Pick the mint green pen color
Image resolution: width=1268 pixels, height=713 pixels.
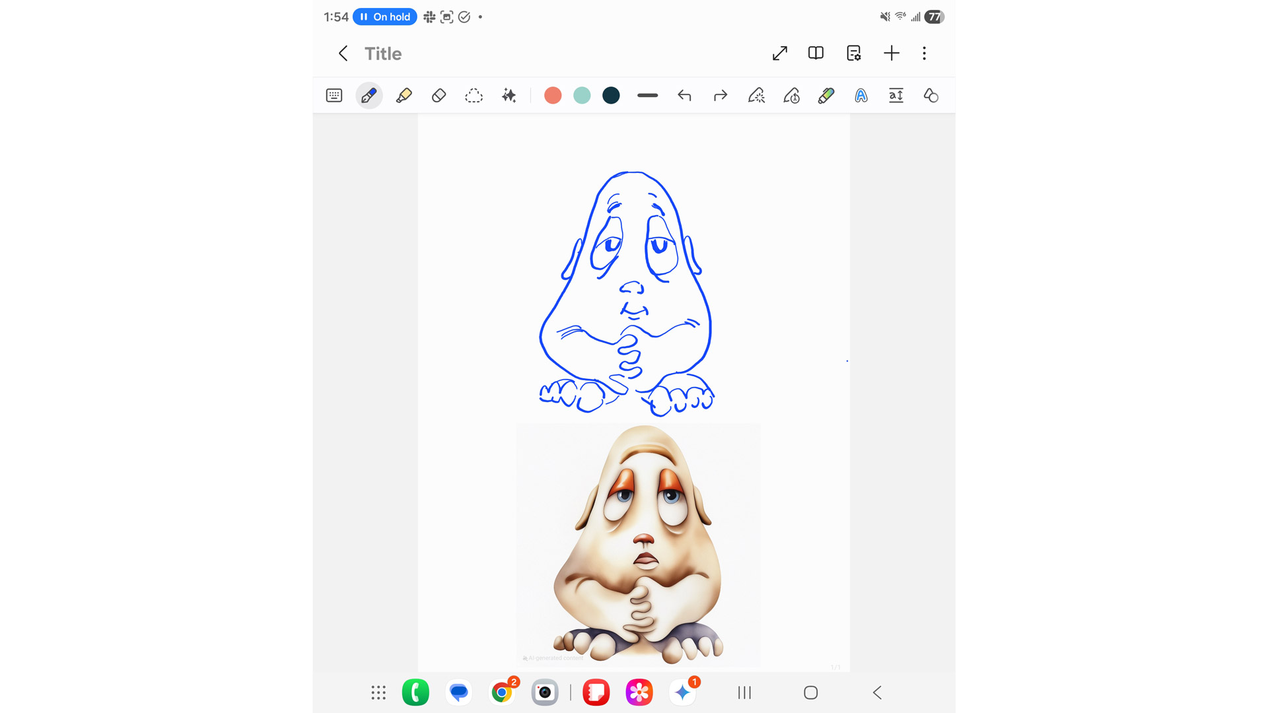[582, 96]
